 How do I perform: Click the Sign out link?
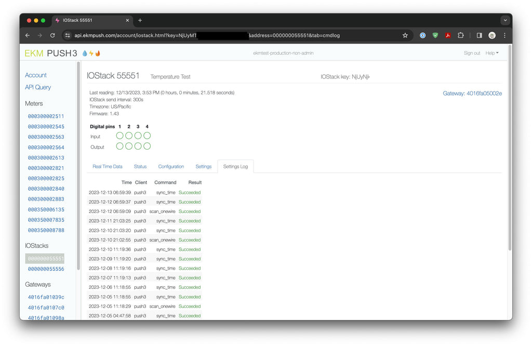(472, 53)
